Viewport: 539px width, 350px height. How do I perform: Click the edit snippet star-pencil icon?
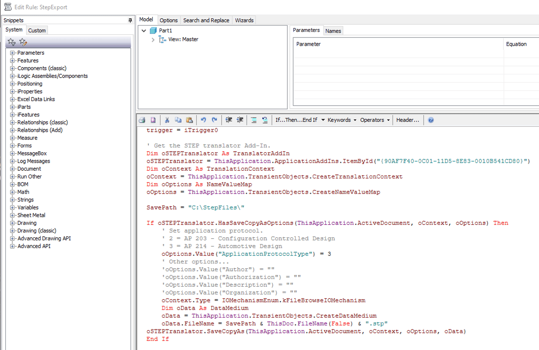tap(22, 42)
